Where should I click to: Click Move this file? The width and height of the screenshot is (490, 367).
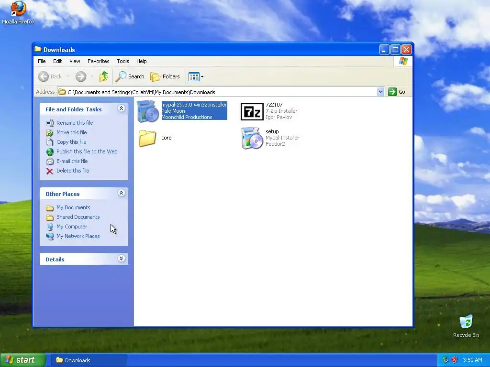72,133
